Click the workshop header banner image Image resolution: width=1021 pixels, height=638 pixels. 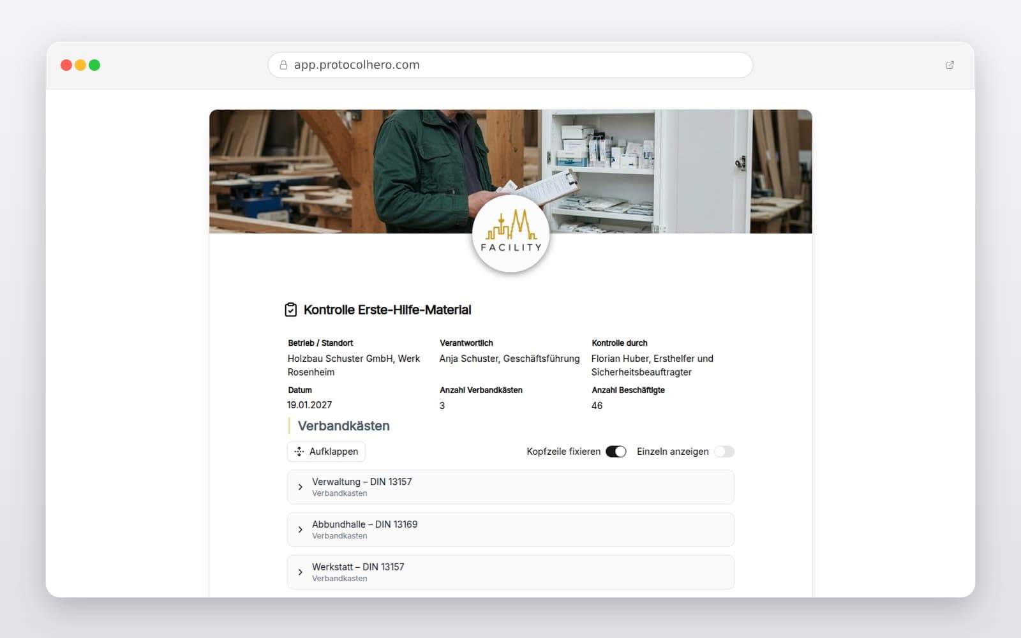(x=511, y=171)
